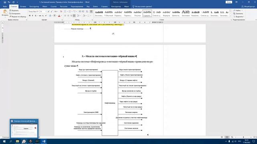Apply subscript formatting

pyautogui.click(x=43, y=16)
